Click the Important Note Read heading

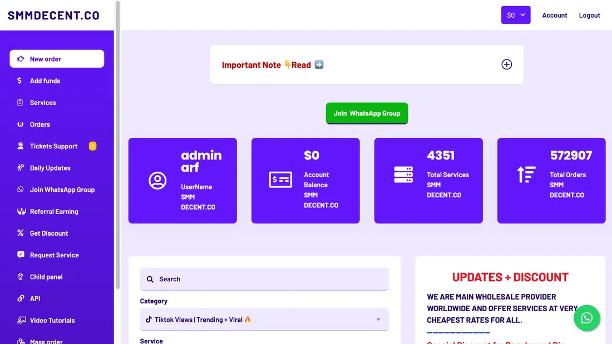click(273, 65)
